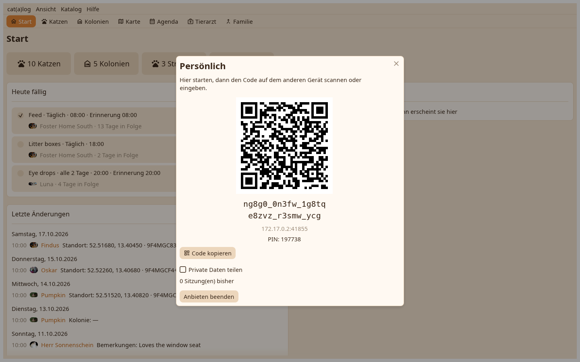The height and width of the screenshot is (362, 580).
Task: Open the Hilfe menu
Action: point(93,9)
